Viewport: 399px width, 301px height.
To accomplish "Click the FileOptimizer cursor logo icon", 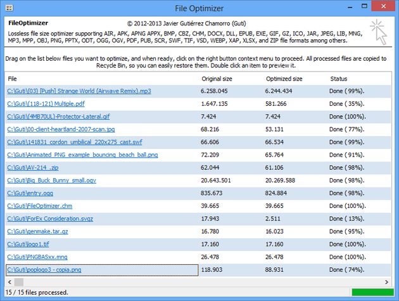I will point(378,32).
